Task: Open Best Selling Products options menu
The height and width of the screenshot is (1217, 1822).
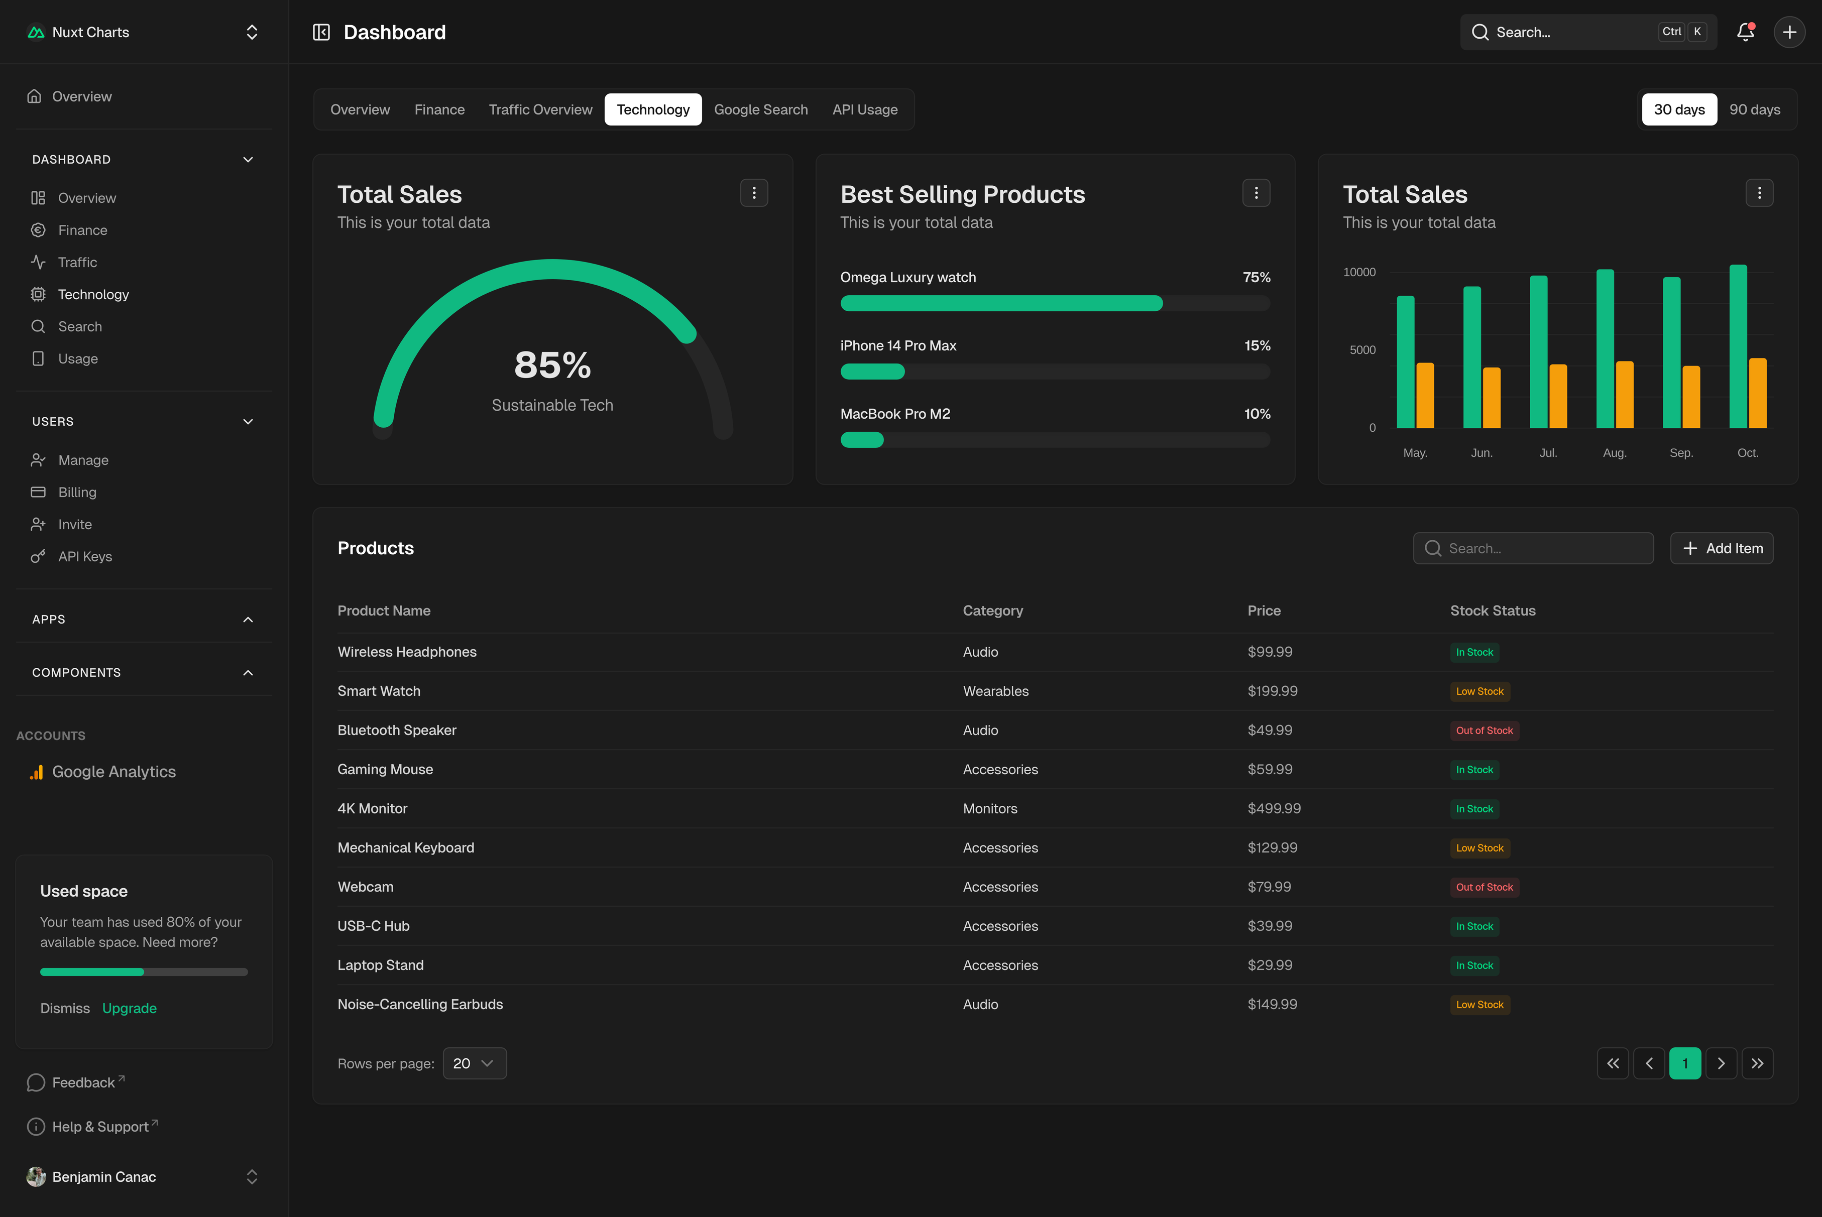Action: tap(1256, 193)
